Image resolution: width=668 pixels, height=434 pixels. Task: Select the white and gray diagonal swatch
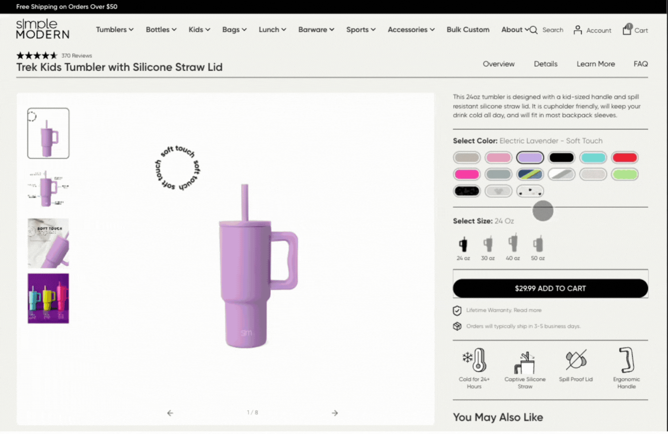pyautogui.click(x=562, y=174)
